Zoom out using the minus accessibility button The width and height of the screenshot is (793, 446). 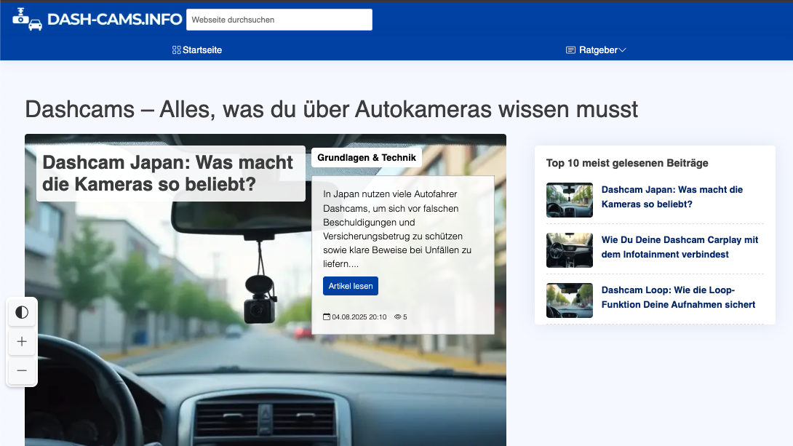tap(22, 371)
